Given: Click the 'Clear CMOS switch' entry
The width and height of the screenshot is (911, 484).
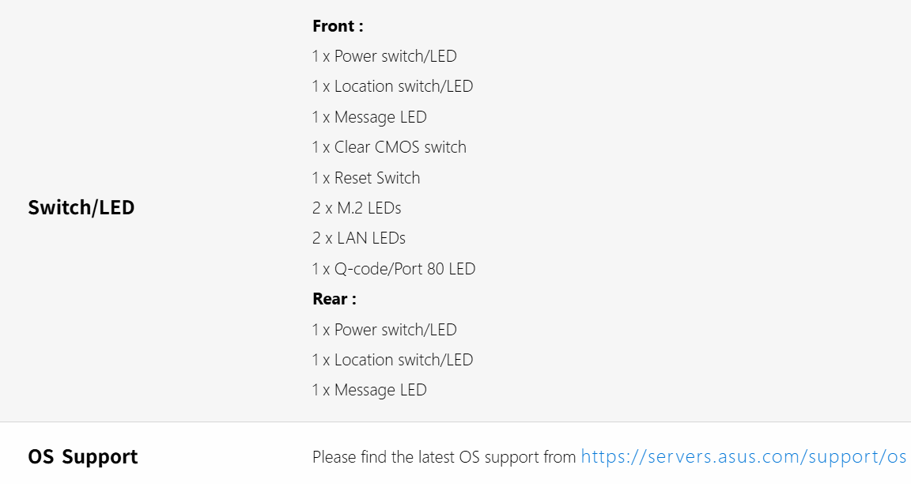Looking at the screenshot, I should 400,147.
